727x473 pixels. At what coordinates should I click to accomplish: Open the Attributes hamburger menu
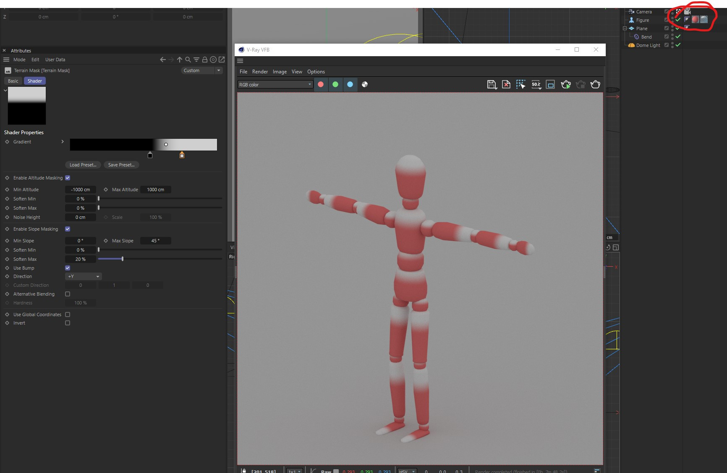pos(6,60)
